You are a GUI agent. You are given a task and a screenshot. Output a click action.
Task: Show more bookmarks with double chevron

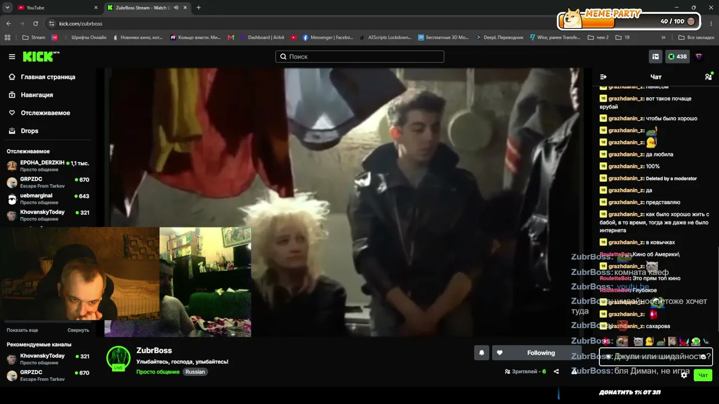(663, 38)
